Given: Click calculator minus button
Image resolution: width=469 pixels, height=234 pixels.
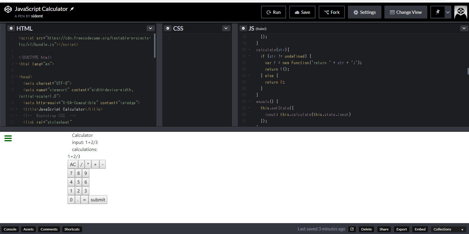Looking at the screenshot, I should pos(103,164).
